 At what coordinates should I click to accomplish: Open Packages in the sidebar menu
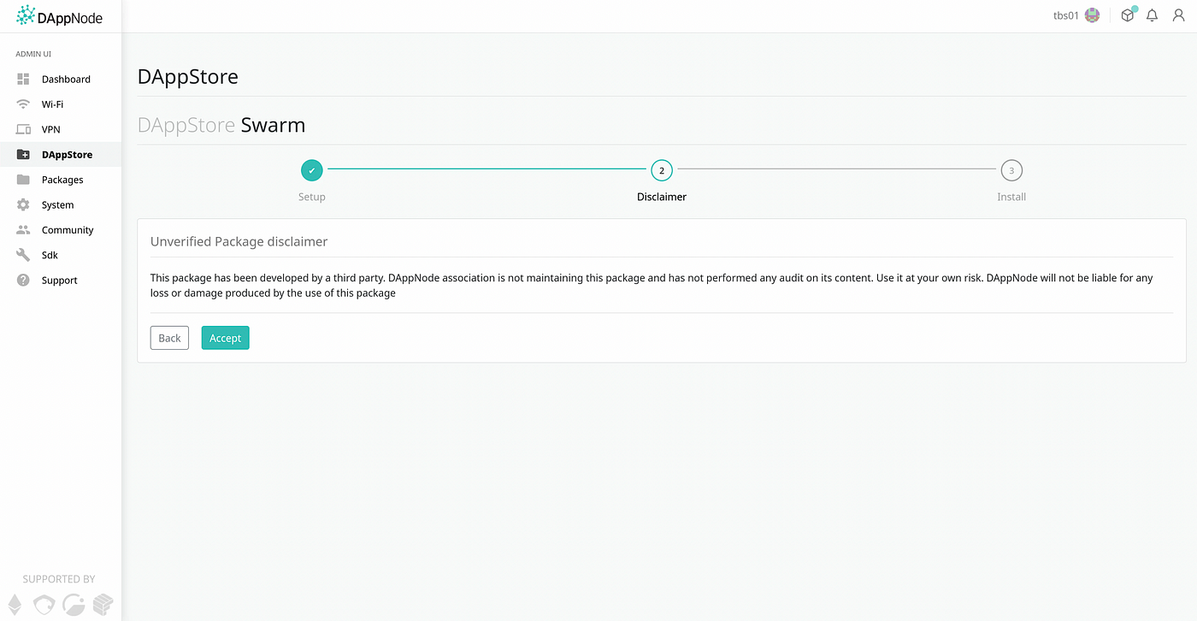pyautogui.click(x=60, y=180)
